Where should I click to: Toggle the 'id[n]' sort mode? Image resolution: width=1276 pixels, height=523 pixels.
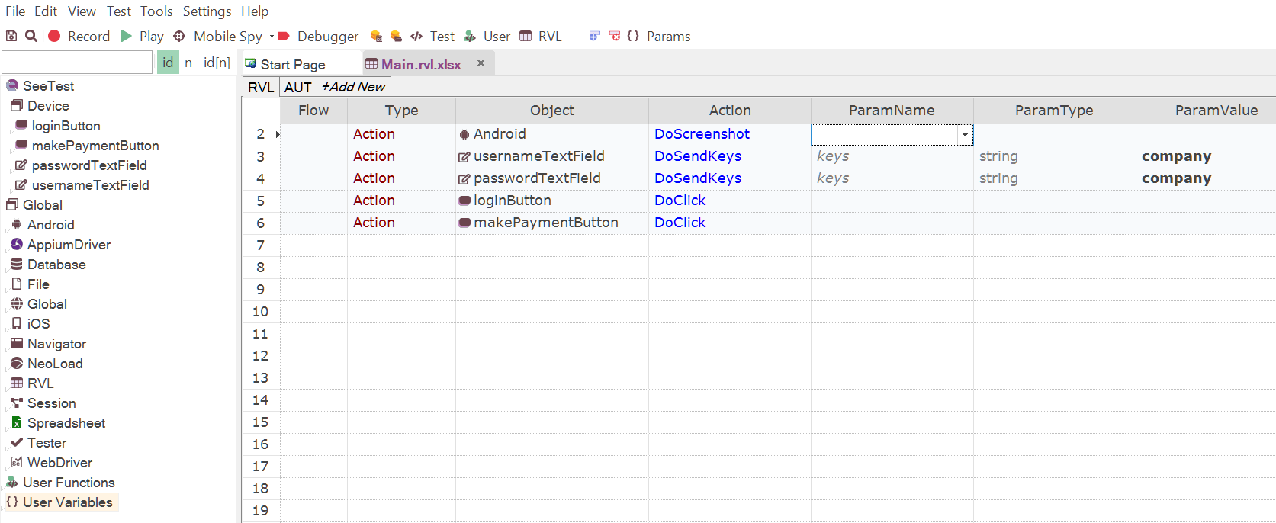pyautogui.click(x=217, y=63)
